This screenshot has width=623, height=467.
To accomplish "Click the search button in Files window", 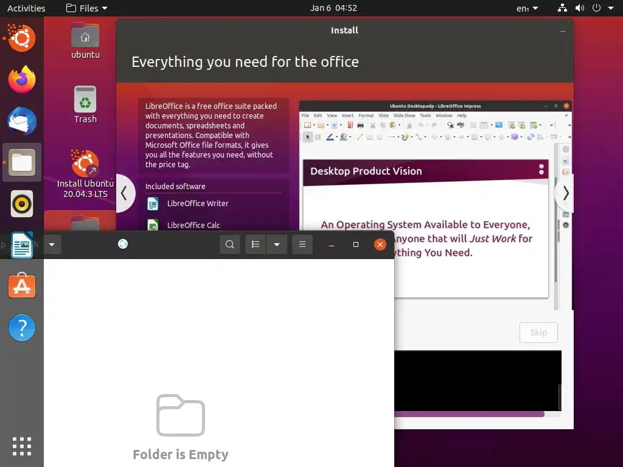I will pyautogui.click(x=229, y=244).
